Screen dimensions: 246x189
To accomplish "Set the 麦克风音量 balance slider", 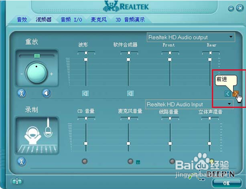I will tap(129, 118).
